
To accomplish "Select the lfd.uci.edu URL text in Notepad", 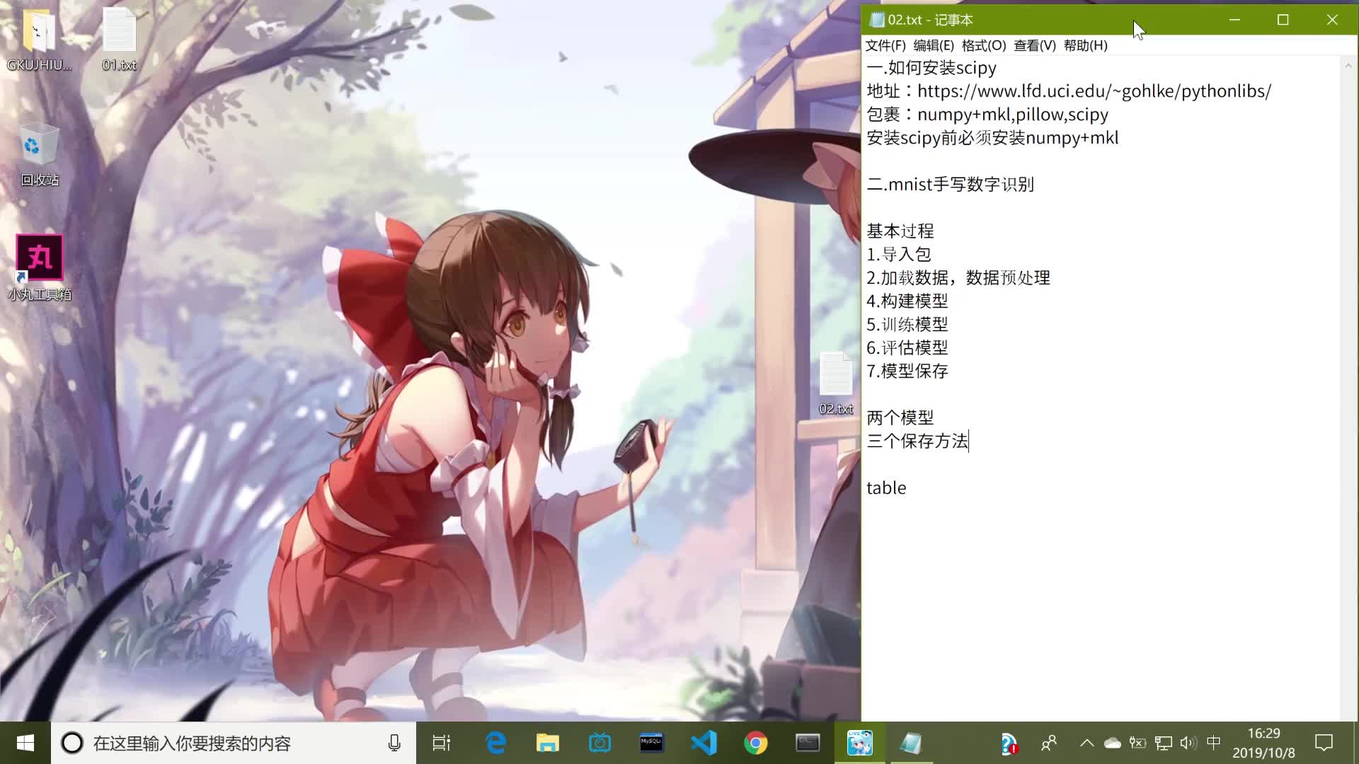I will (x=1094, y=91).
